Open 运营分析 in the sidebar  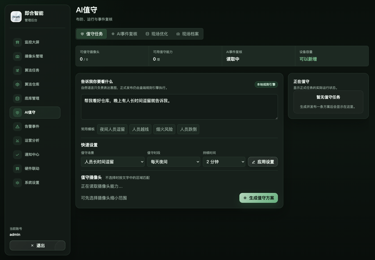tap(35, 140)
